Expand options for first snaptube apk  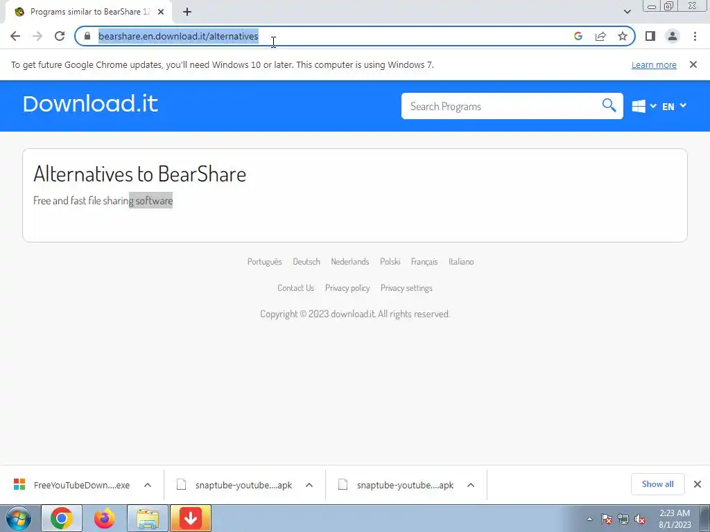click(x=309, y=485)
